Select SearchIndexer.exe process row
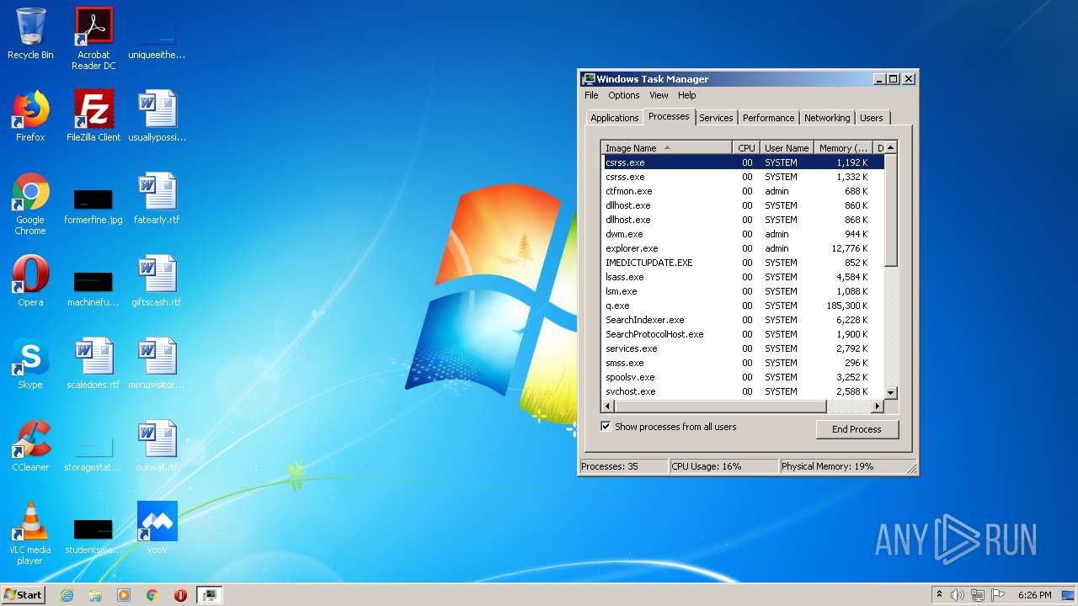The width and height of the screenshot is (1078, 606). pyautogui.click(x=743, y=320)
